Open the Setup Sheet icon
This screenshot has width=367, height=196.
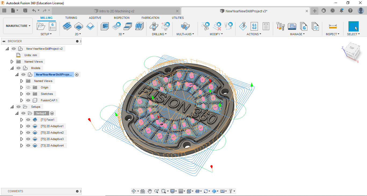266,26
